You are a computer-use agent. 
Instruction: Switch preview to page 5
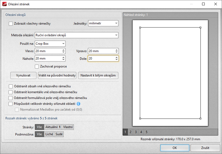pyautogui.click(x=146, y=132)
